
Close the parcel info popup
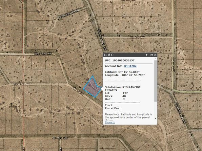(x=155, y=55)
